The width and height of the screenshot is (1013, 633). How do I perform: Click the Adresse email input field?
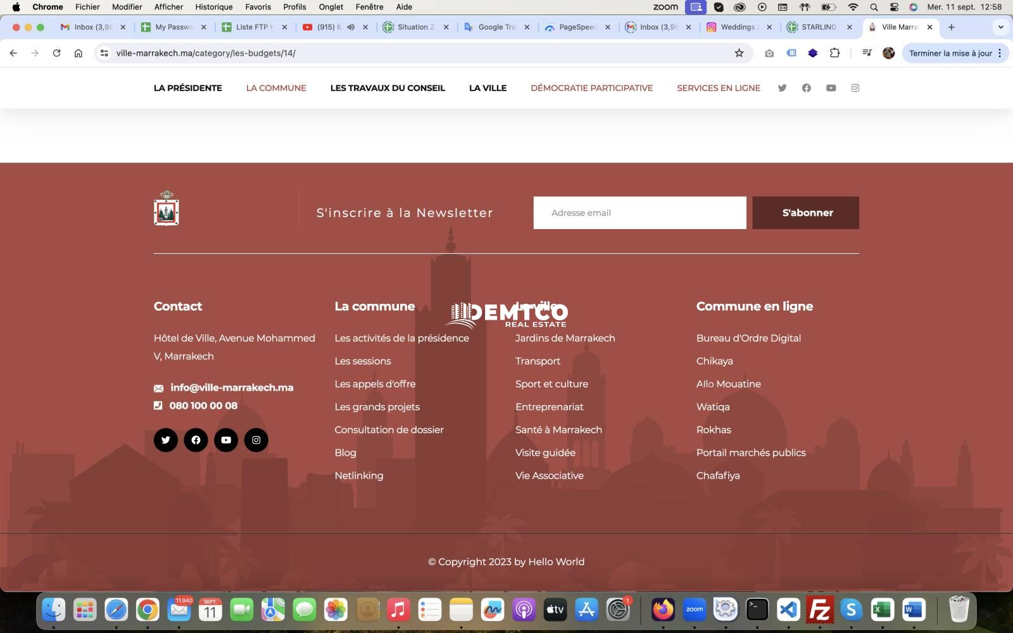point(639,213)
